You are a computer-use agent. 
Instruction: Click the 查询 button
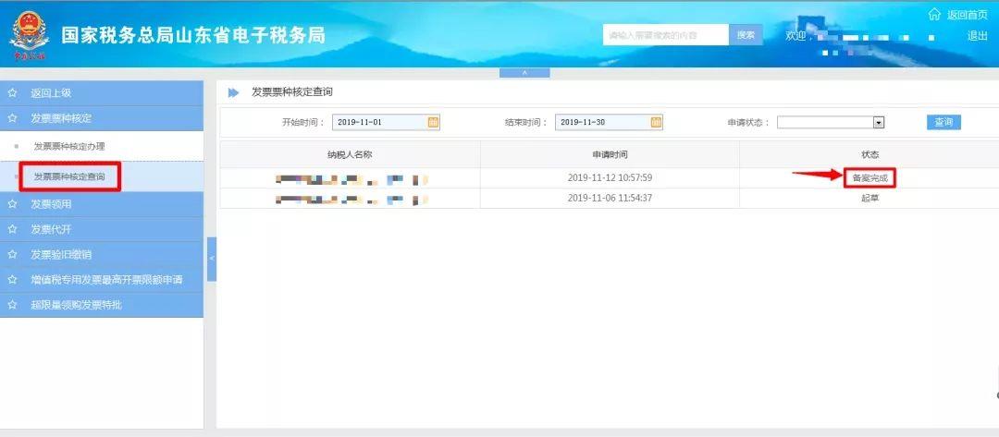[x=943, y=122]
